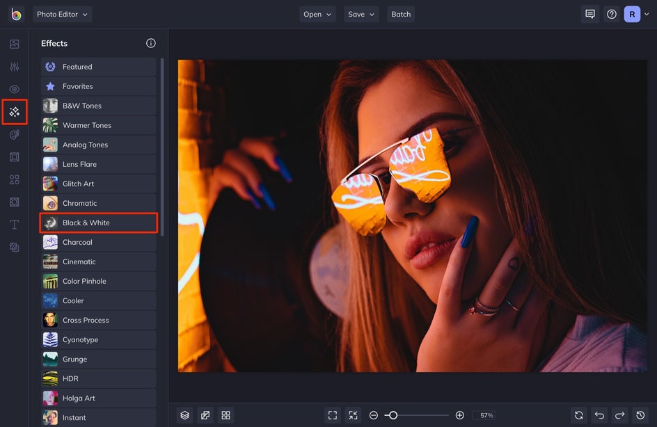Screen dimensions: 657x427
Task: Open the history clock icon
Action: point(640,415)
